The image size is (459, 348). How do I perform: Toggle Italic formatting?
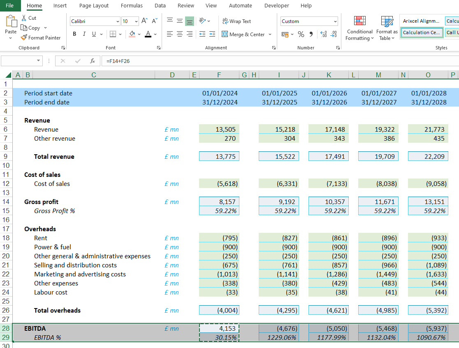coord(84,34)
